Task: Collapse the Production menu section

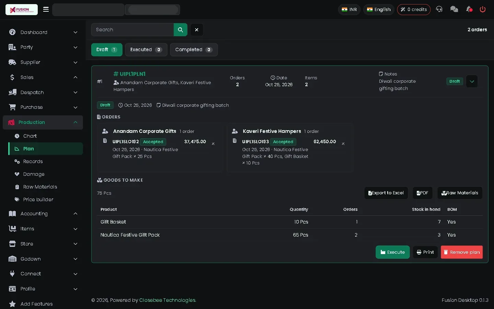Action: coord(43,122)
